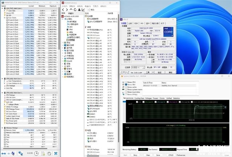
Task: Collapse Core Clocks group in HWiNFO
Action: 5,18
